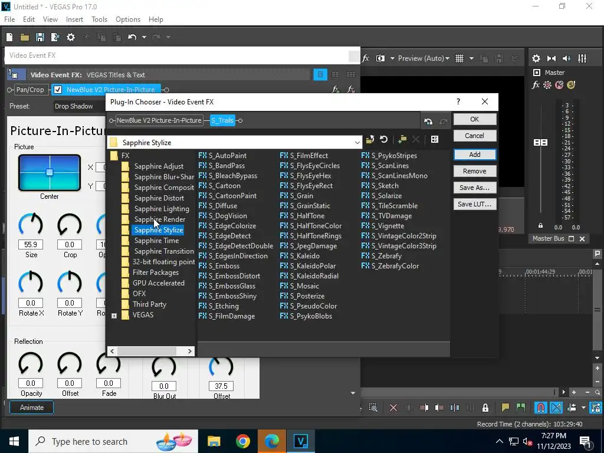Open the Preview (Auto) quality dropdown
Screen dimensions: 604x453
click(424, 58)
